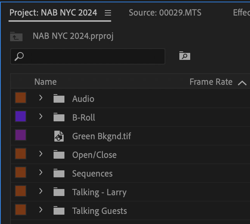Select the Talking Guests name text

(x=100, y=211)
